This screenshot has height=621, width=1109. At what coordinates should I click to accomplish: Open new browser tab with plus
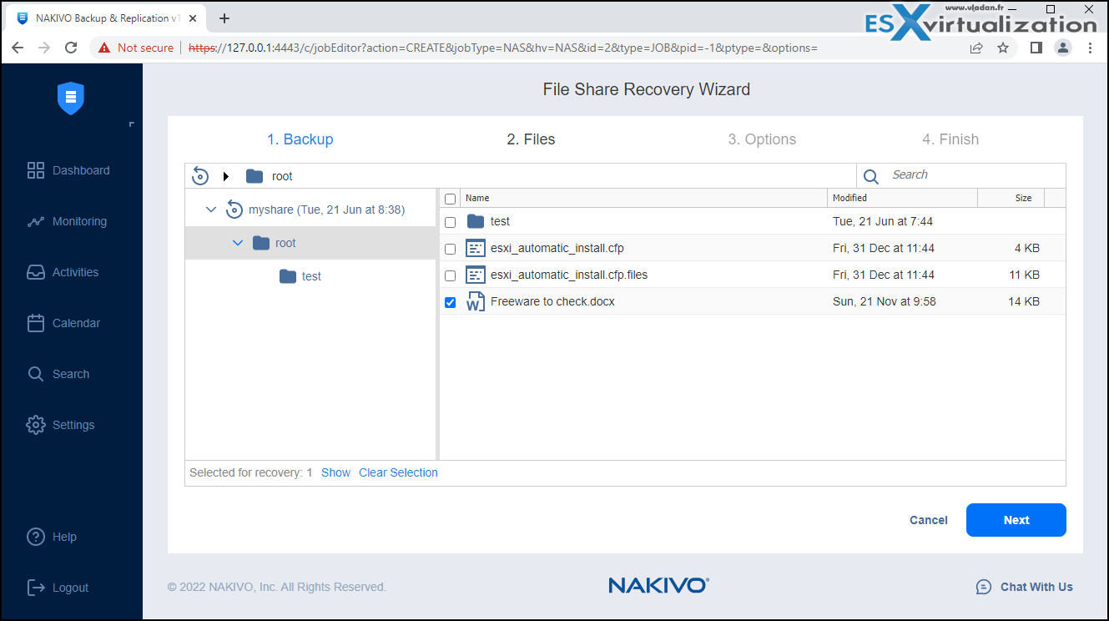tap(224, 18)
